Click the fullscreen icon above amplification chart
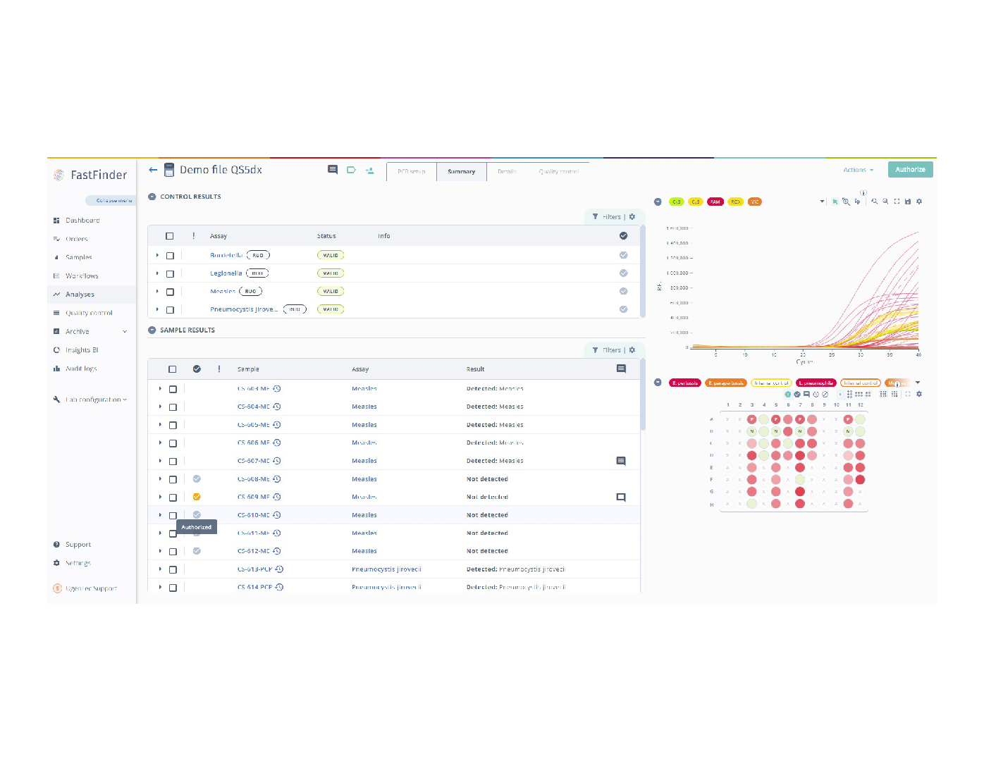984x761 pixels. 897,202
